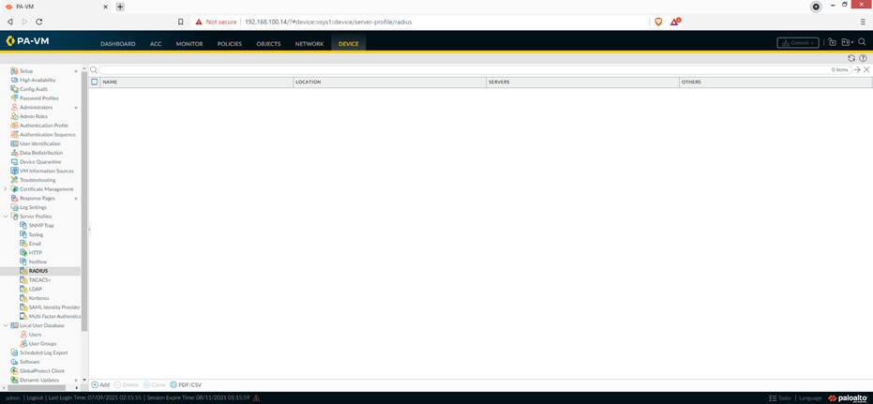Viewport: 873px width, 404px height.
Task: Open the Commit dropdown
Action: pos(798,43)
